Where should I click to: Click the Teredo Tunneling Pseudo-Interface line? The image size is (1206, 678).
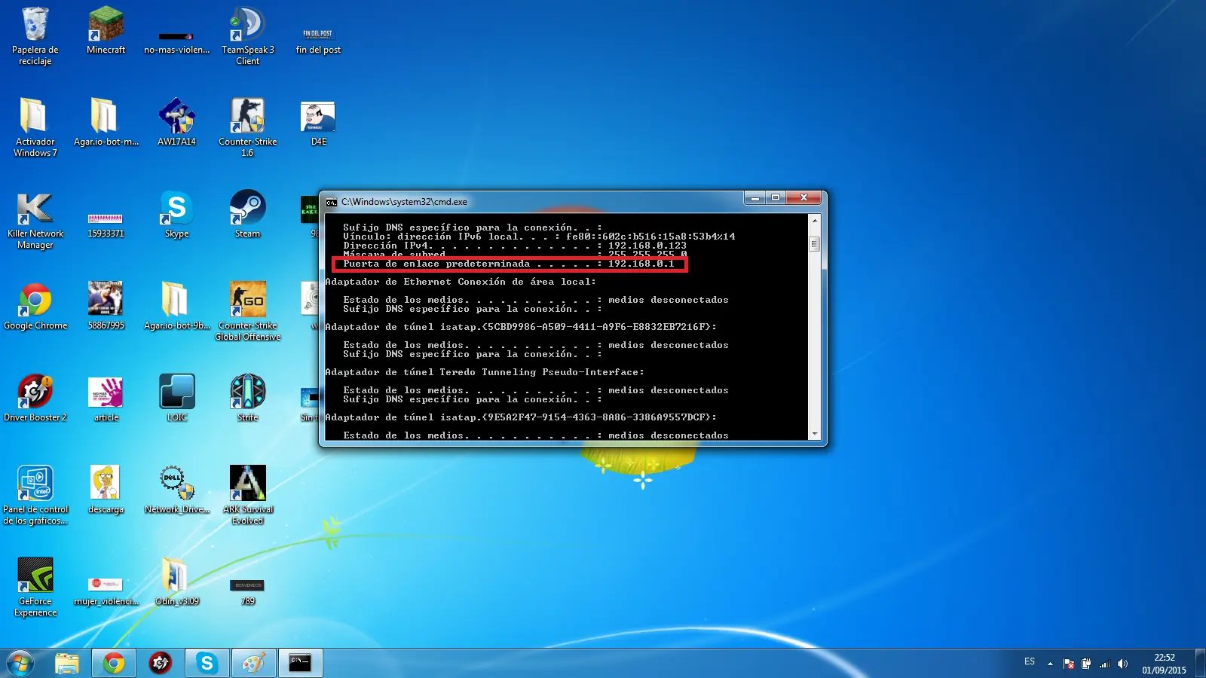pyautogui.click(x=485, y=372)
